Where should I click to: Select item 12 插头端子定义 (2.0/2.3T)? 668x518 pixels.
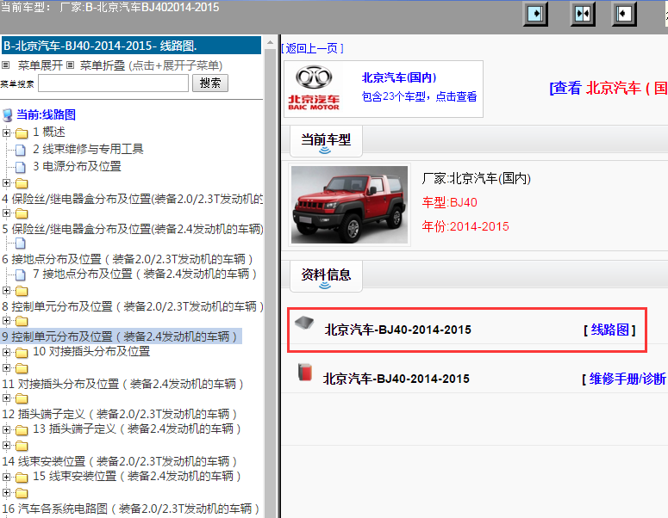coord(120,414)
